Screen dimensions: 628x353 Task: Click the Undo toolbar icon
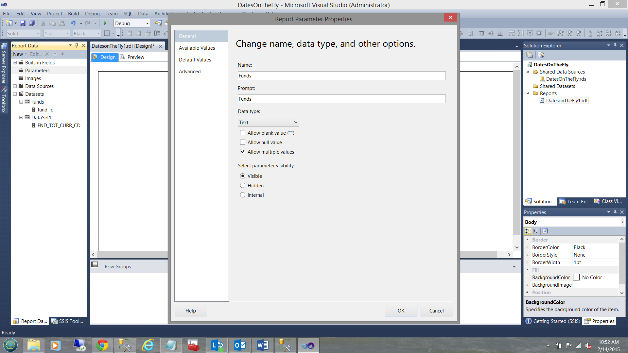[x=73, y=23]
